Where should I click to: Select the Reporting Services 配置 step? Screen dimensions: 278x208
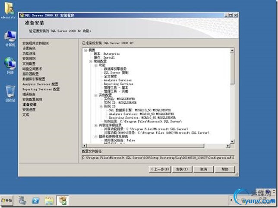point(41,89)
